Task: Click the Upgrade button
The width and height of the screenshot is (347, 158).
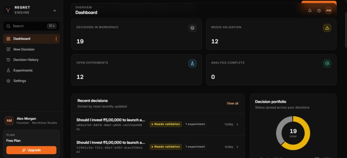Action: tap(31, 150)
